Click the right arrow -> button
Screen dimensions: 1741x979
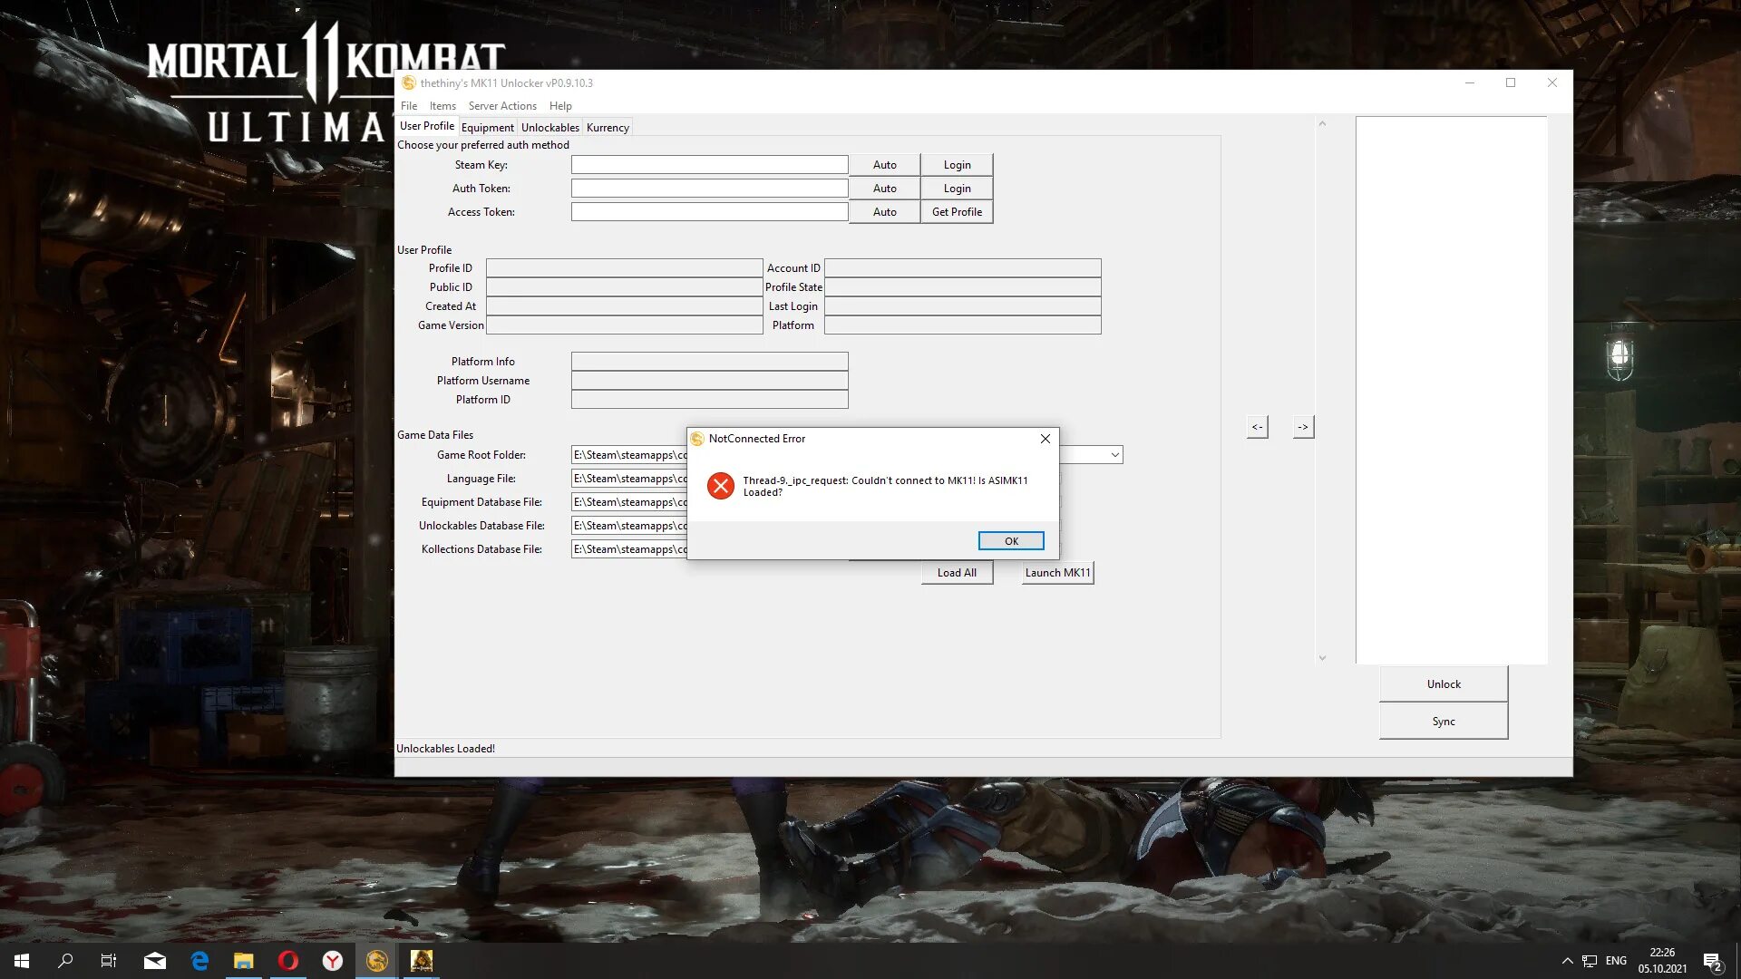(x=1303, y=427)
